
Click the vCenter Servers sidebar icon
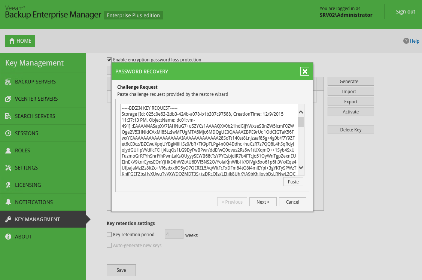tap(8, 99)
